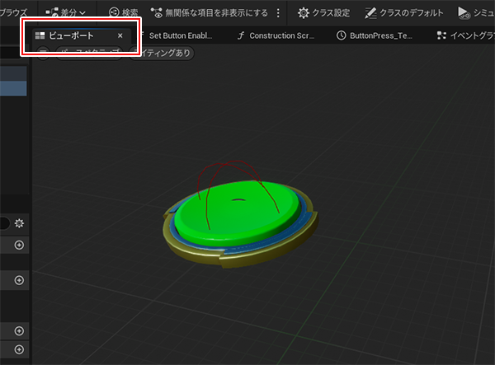The width and height of the screenshot is (495, 365).
Task: Click the 検索 magnifier icon in toolbar
Action: [x=114, y=13]
